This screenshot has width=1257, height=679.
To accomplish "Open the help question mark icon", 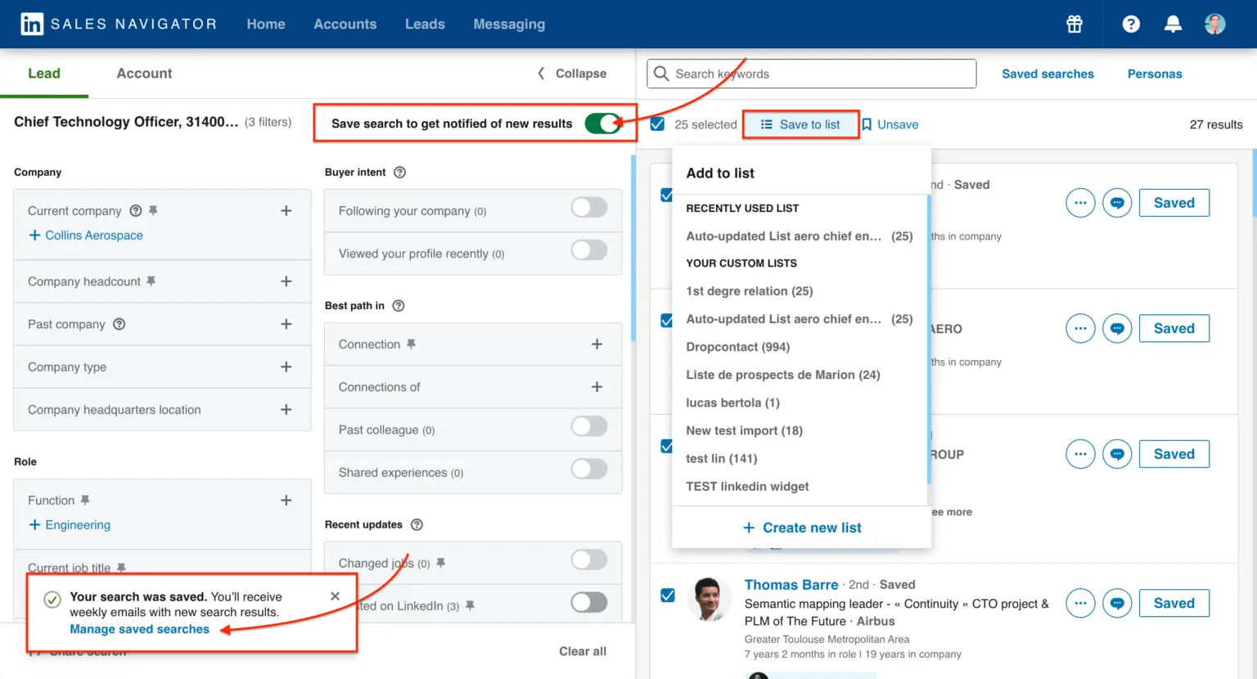I will [x=1131, y=24].
